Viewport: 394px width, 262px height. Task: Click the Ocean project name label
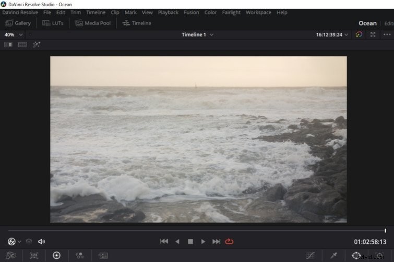pyautogui.click(x=367, y=23)
